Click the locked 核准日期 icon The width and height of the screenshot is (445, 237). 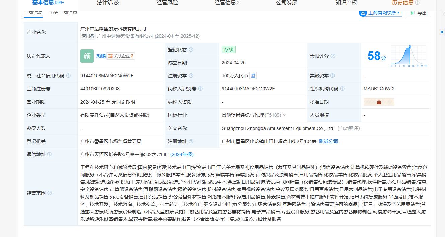click(x=379, y=102)
